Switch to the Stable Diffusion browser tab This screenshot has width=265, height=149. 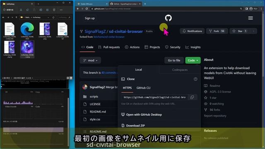(x=92, y=4)
